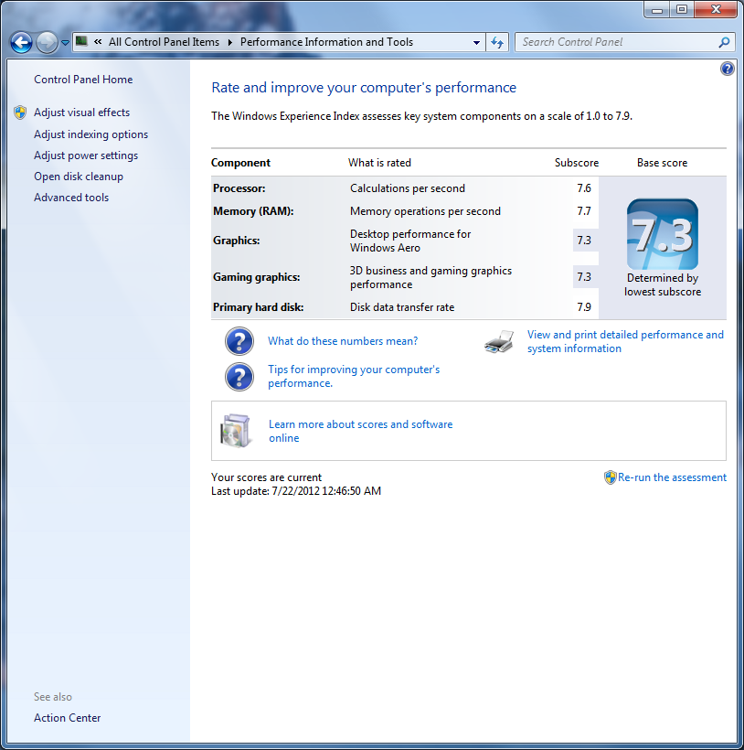Select the Processor row label
This screenshot has width=744, height=750.
coord(239,188)
